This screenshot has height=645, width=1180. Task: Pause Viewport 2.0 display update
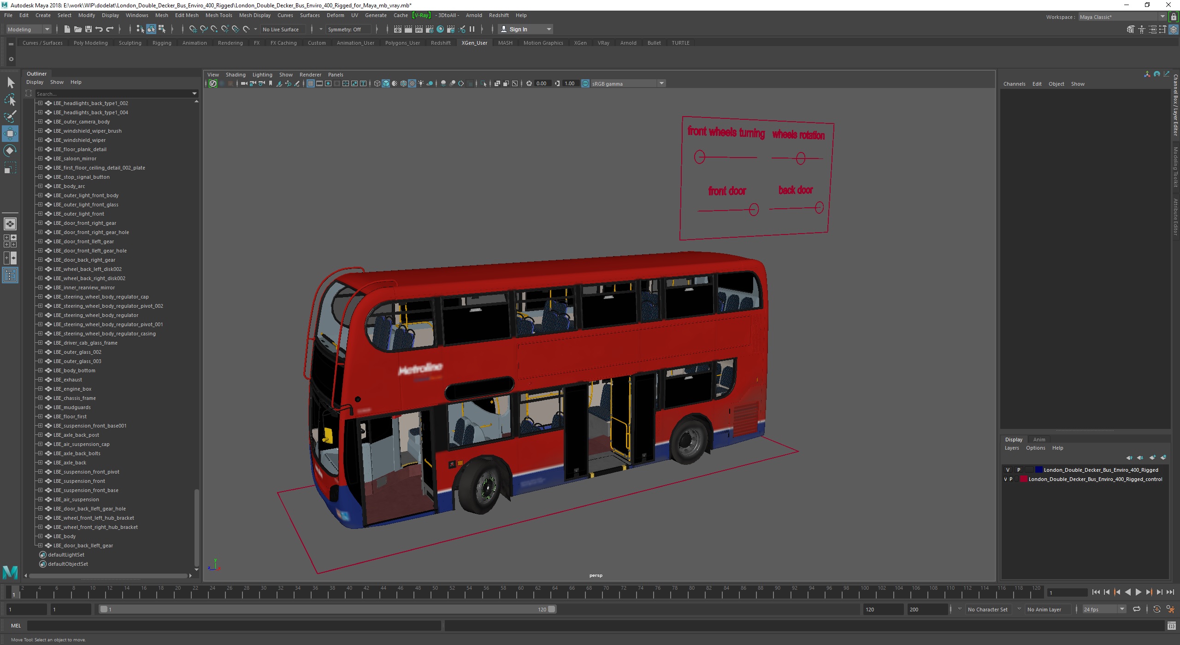pyautogui.click(x=472, y=29)
